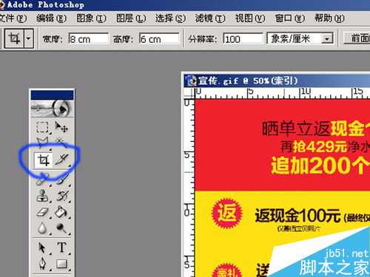Select the Dodge tool
The height and width of the screenshot is (277, 370).
click(61, 228)
